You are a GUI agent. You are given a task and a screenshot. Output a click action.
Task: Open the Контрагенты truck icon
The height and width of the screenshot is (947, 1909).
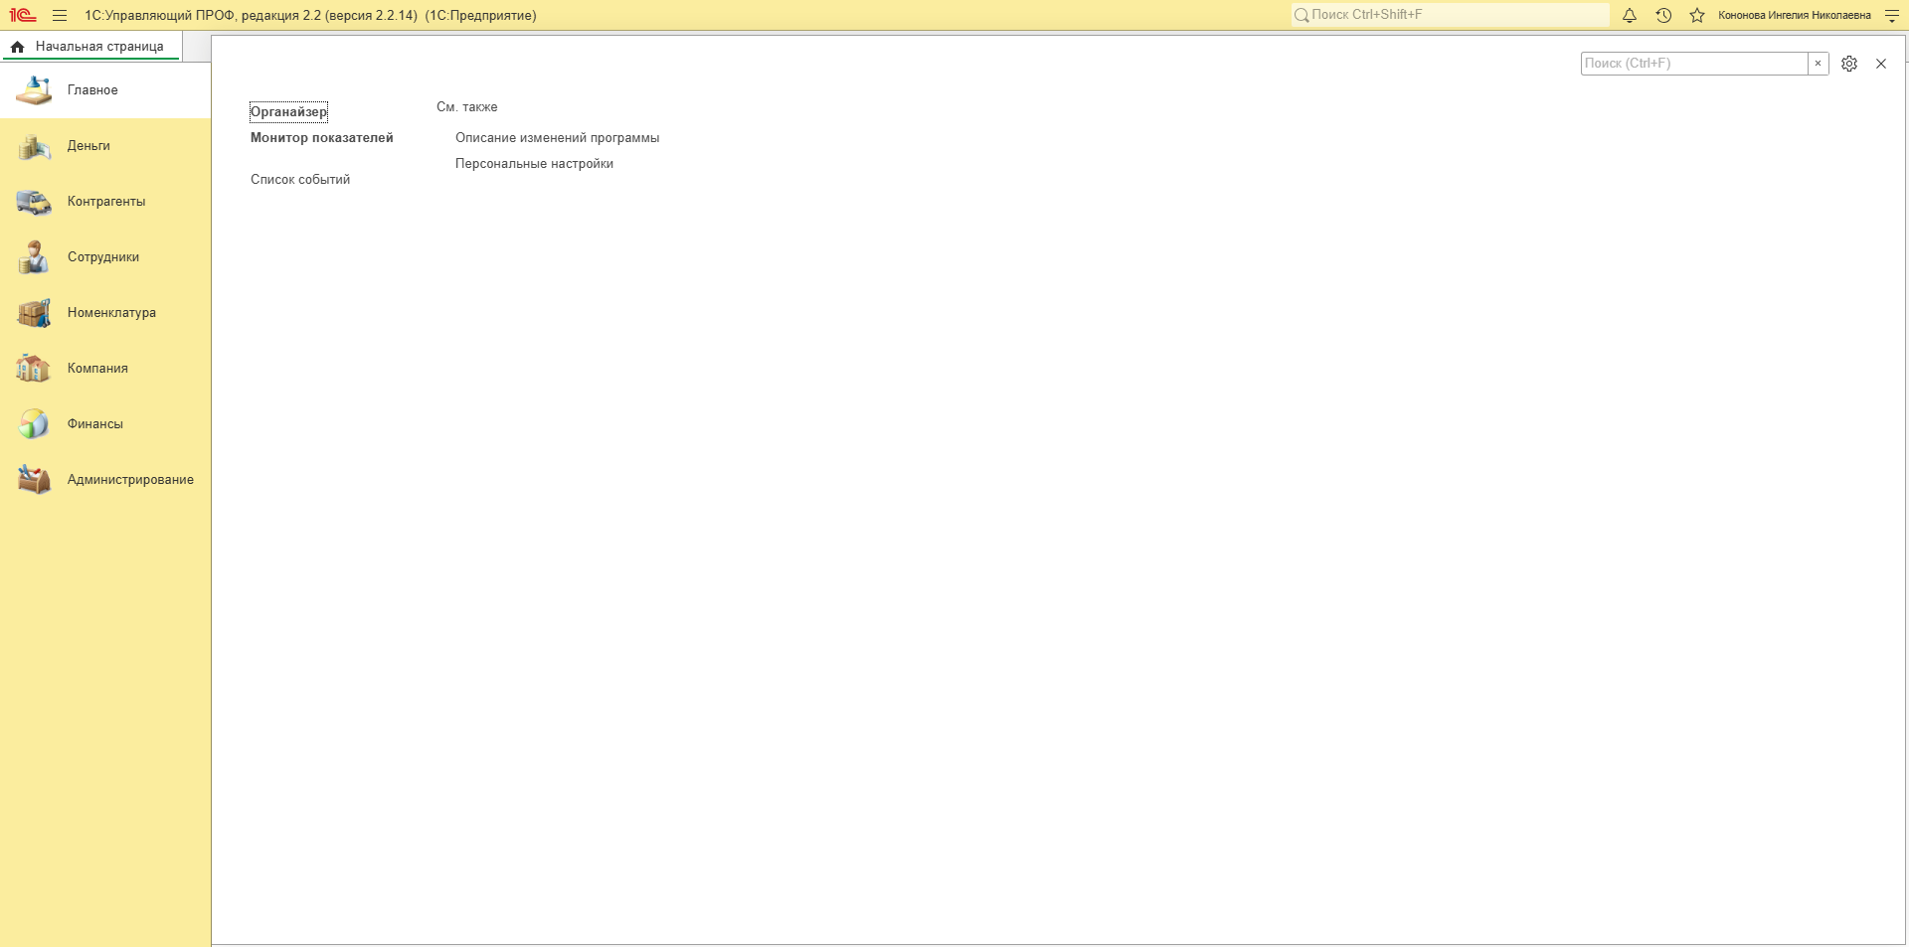click(x=34, y=202)
